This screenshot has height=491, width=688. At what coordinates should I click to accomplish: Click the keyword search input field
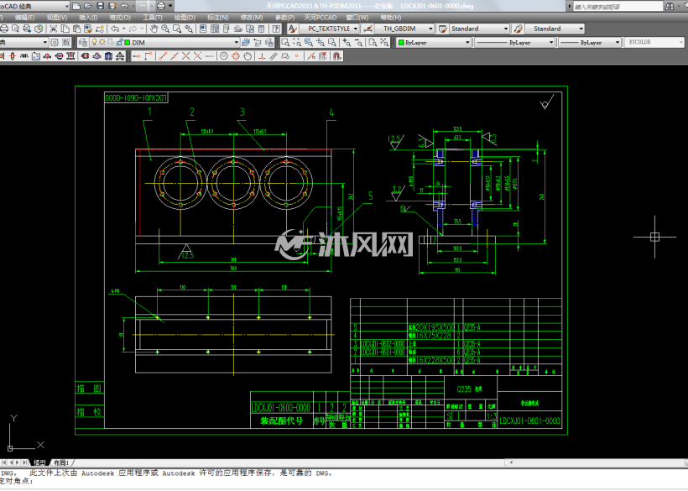coord(618,6)
